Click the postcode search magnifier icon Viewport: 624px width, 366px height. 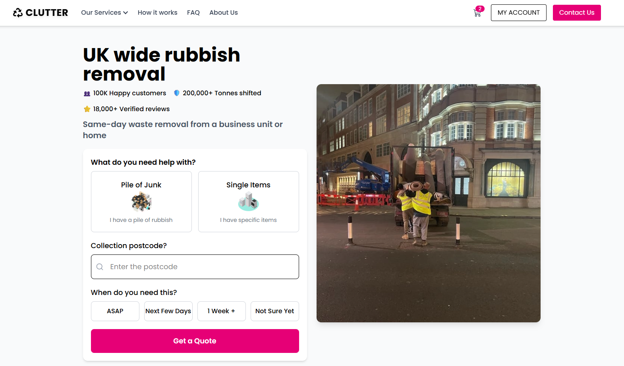click(100, 267)
